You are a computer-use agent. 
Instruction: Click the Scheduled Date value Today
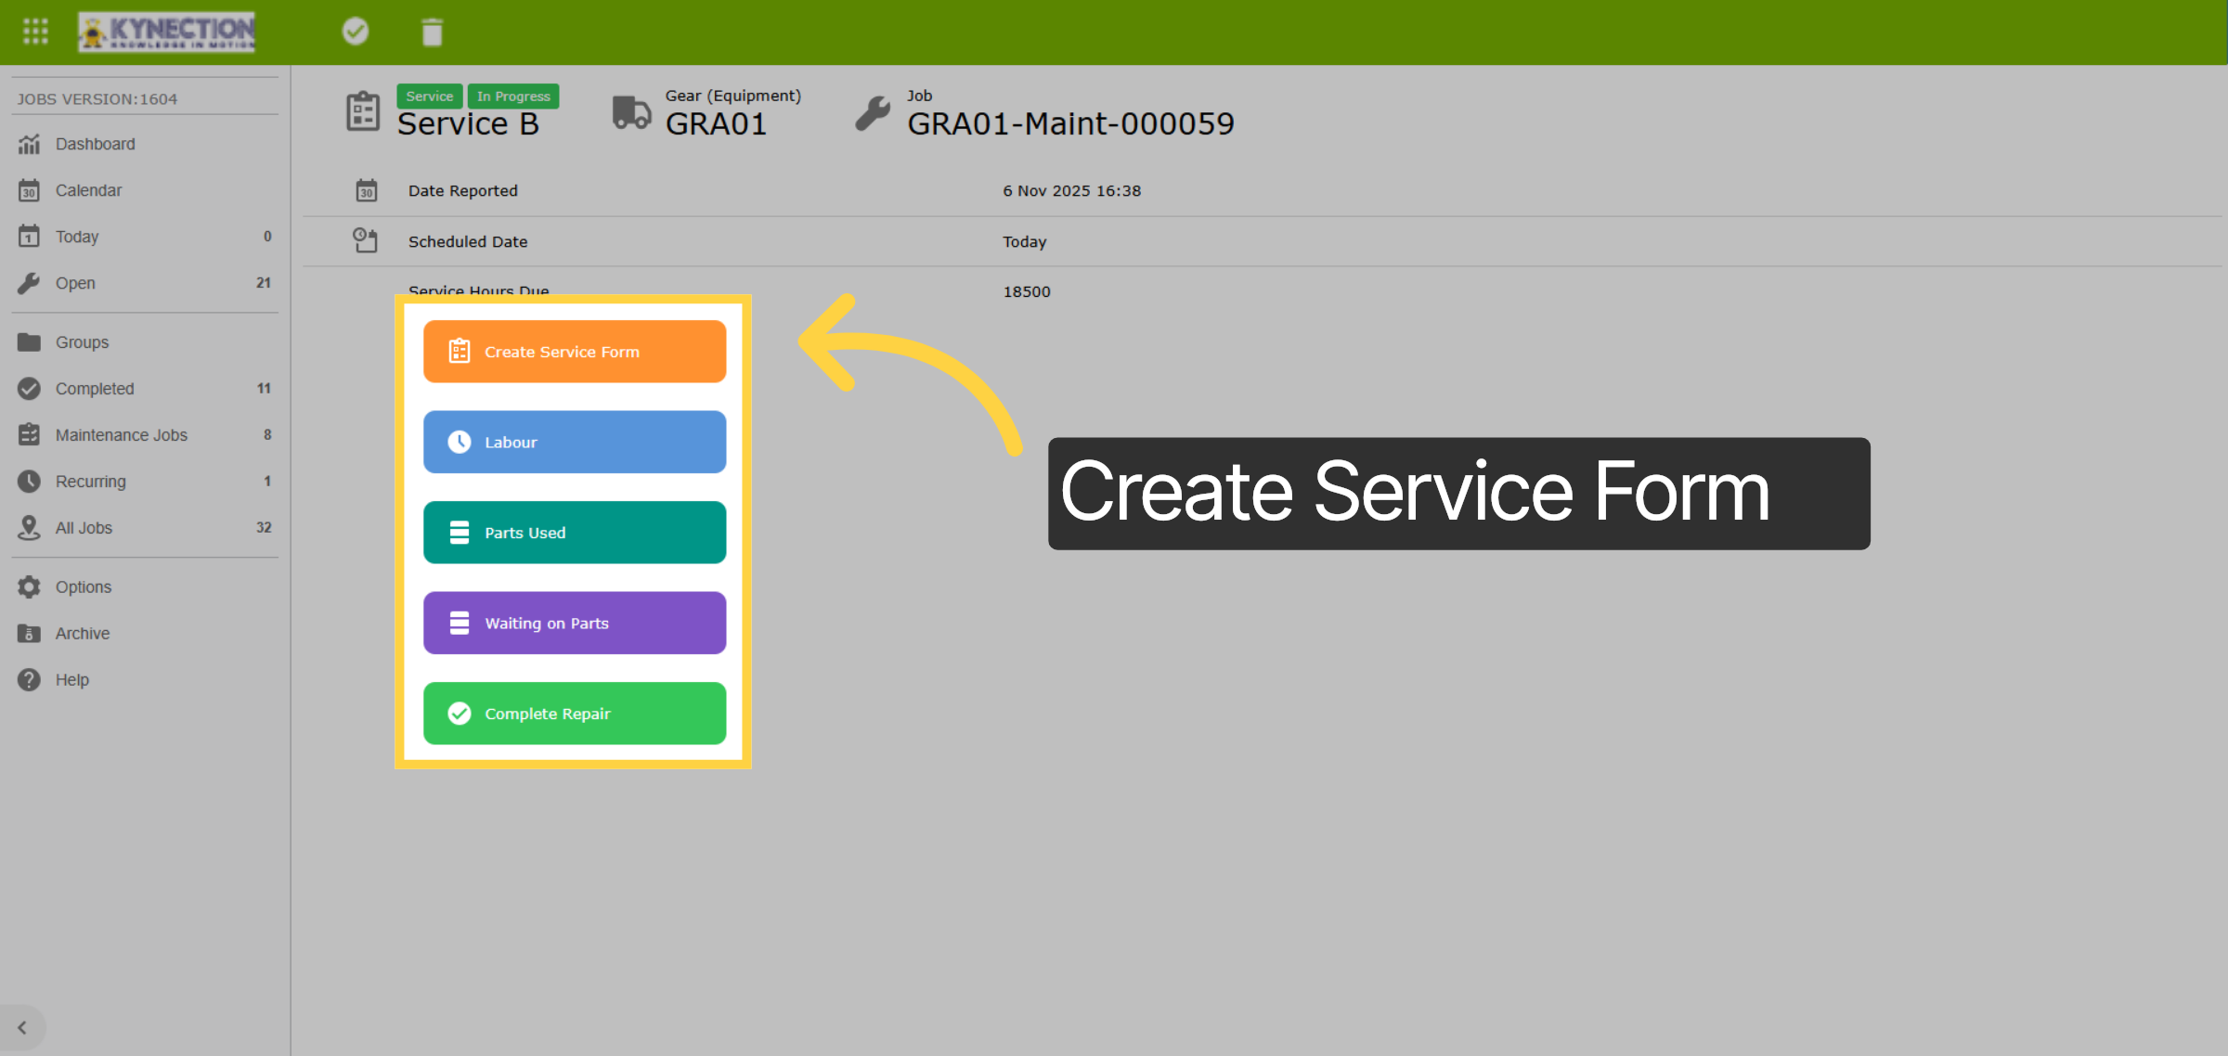(x=1025, y=242)
